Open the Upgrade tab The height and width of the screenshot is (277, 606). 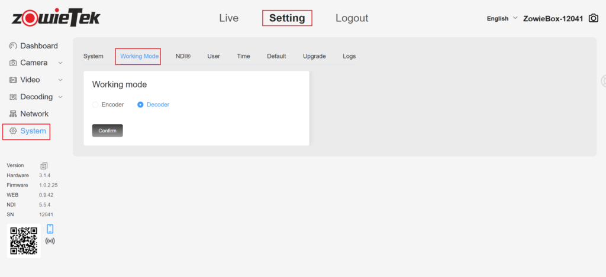point(314,56)
